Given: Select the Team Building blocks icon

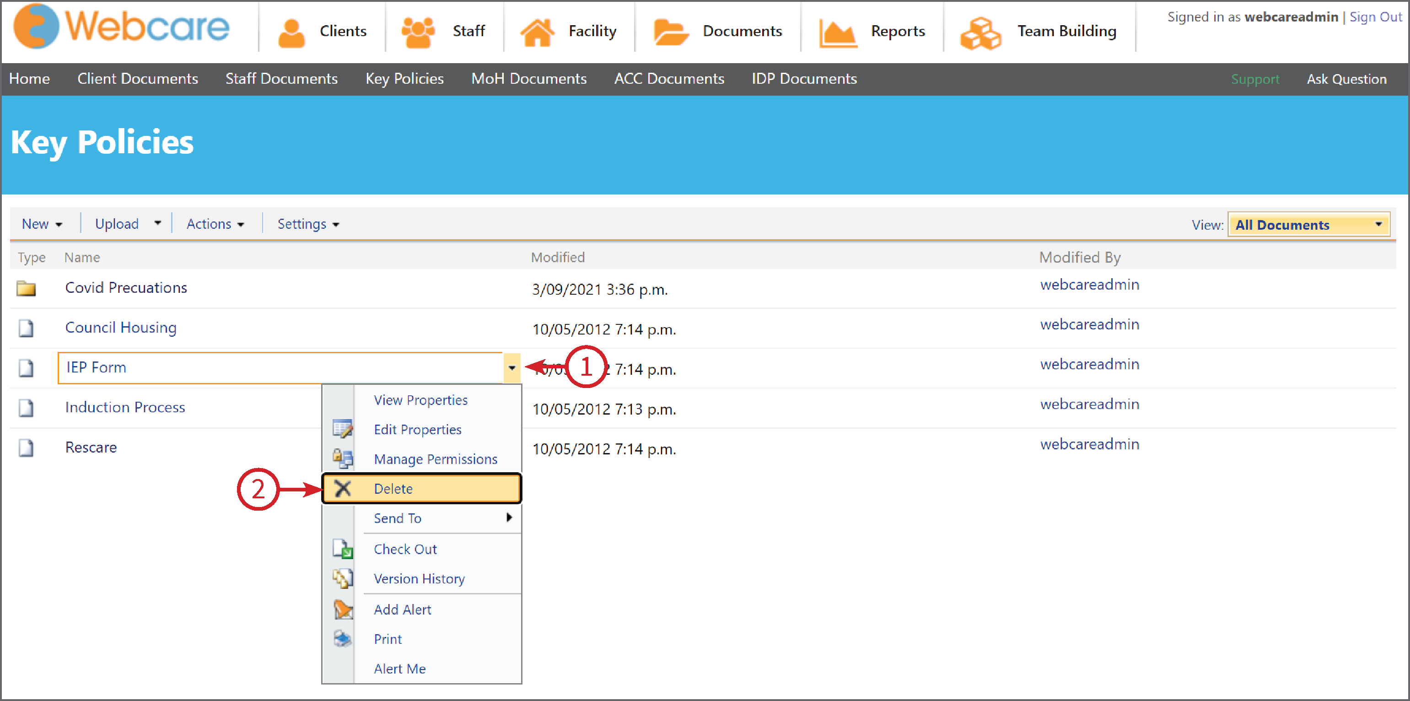Looking at the screenshot, I should tap(980, 30).
